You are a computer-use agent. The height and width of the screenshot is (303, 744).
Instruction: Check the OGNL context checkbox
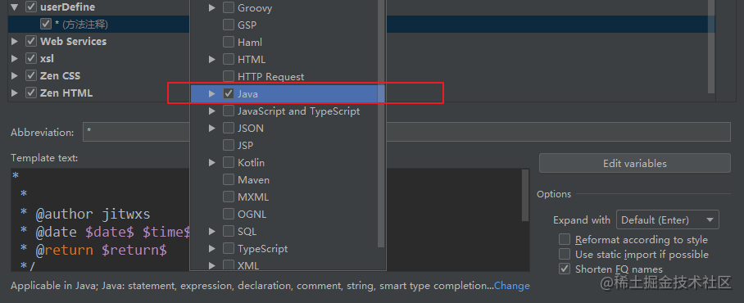tap(229, 215)
